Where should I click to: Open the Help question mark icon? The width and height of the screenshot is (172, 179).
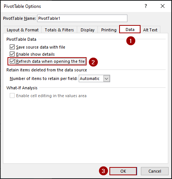coord(146,6)
